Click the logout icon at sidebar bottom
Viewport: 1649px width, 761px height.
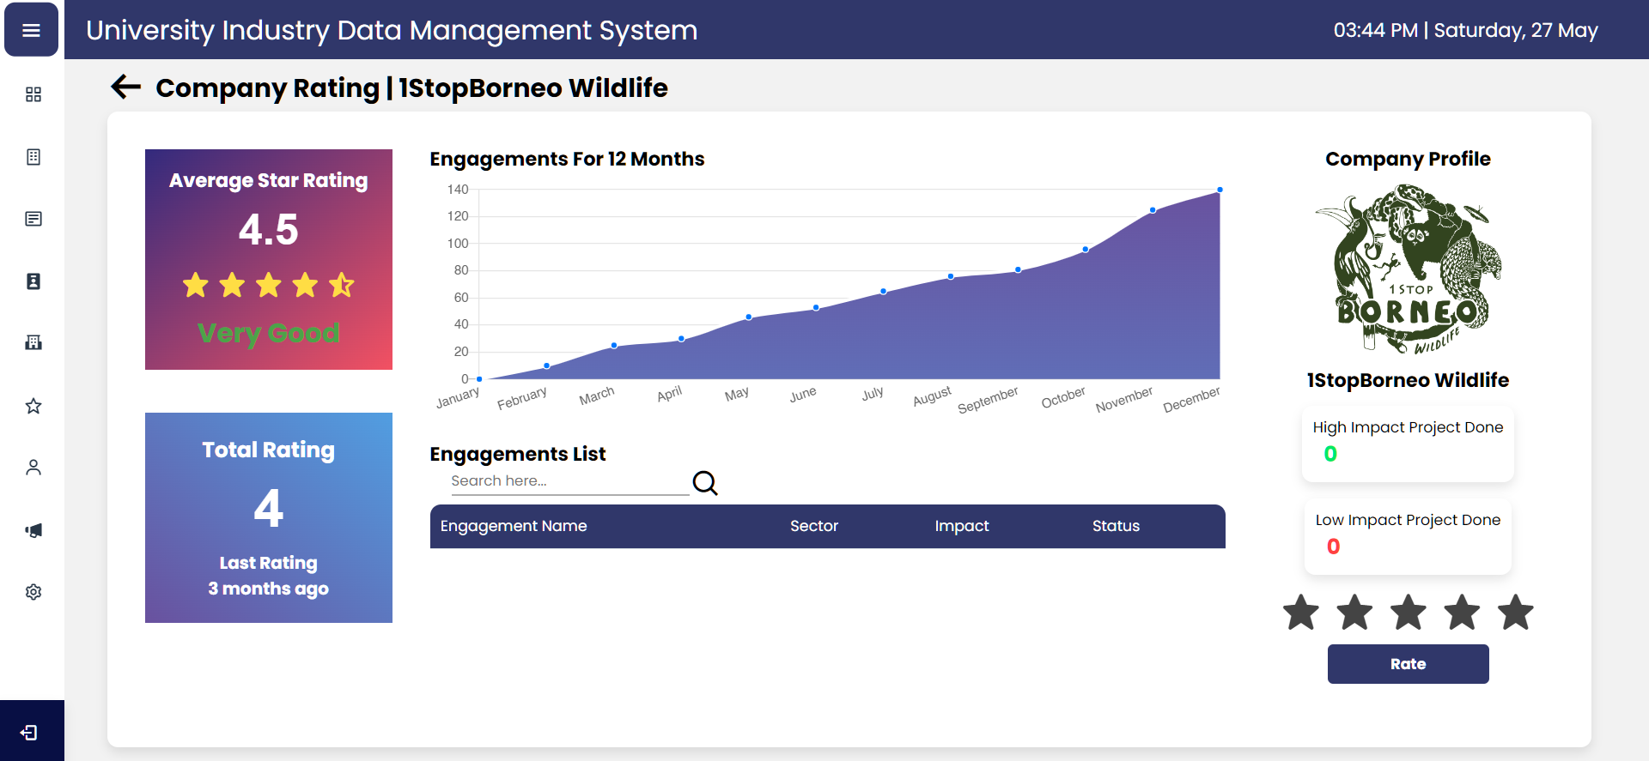point(29,733)
